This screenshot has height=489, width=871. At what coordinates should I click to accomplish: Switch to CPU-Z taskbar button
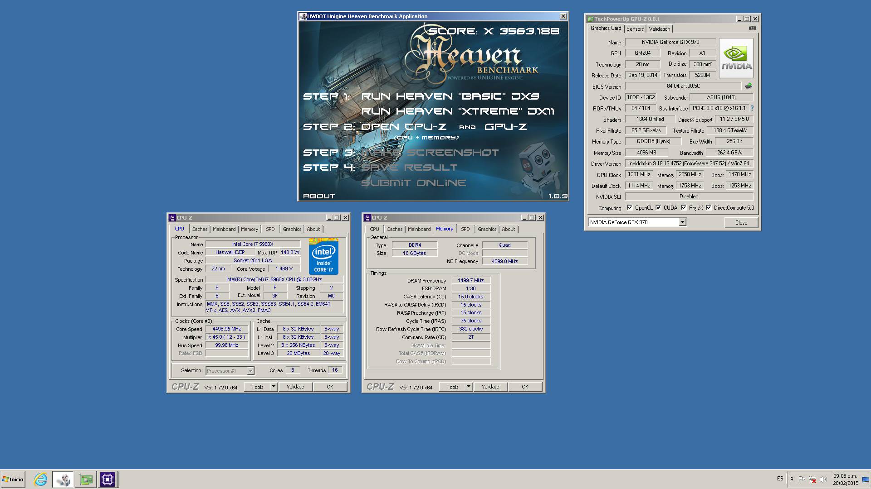point(108,479)
